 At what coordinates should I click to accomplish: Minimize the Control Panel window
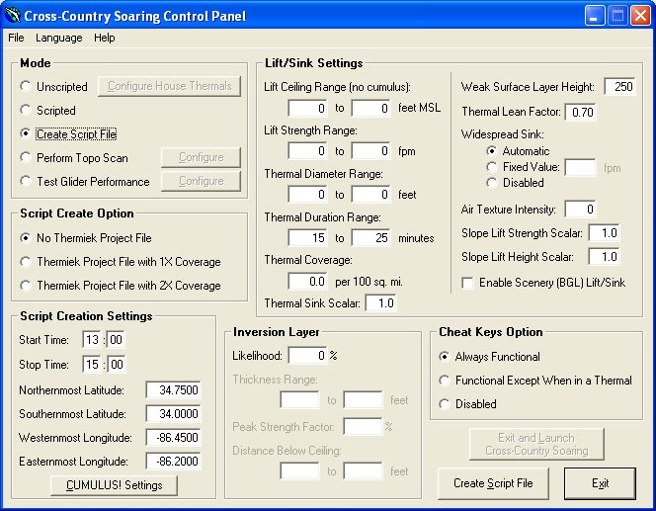tap(595, 16)
